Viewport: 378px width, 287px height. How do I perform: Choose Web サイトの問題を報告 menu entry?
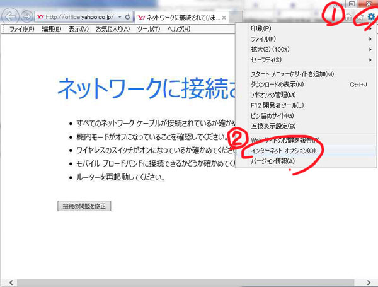[306, 140]
